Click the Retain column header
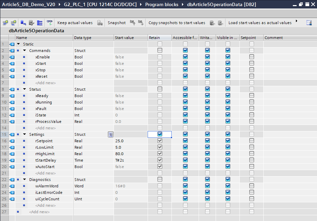317x221 pixels. [160, 38]
